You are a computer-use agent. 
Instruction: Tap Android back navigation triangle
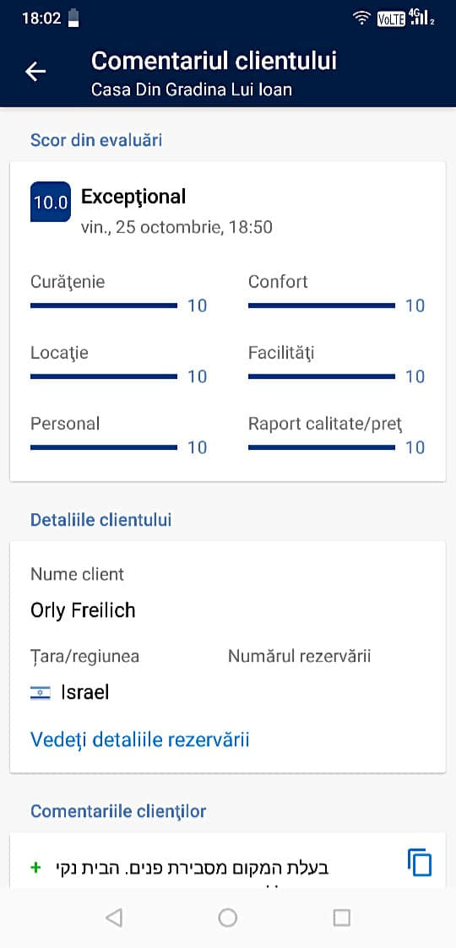pos(113,918)
